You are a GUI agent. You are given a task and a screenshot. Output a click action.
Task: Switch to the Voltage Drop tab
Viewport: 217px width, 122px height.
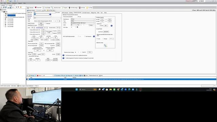pos(94,13)
